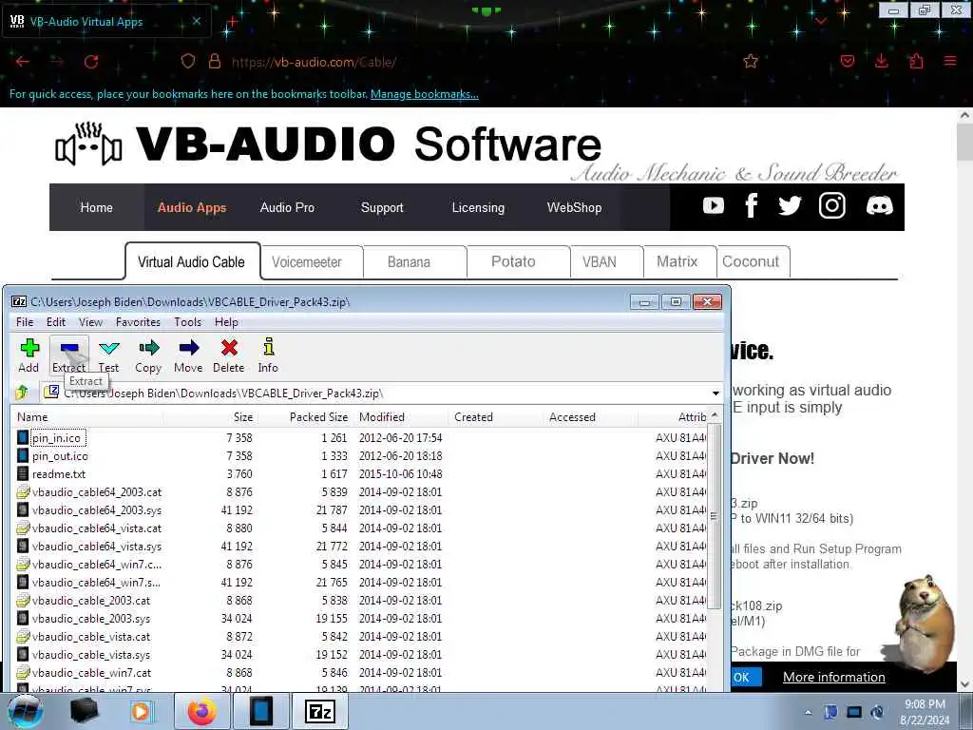Sort files by Packed Size column
The height and width of the screenshot is (730, 973).
click(305, 417)
